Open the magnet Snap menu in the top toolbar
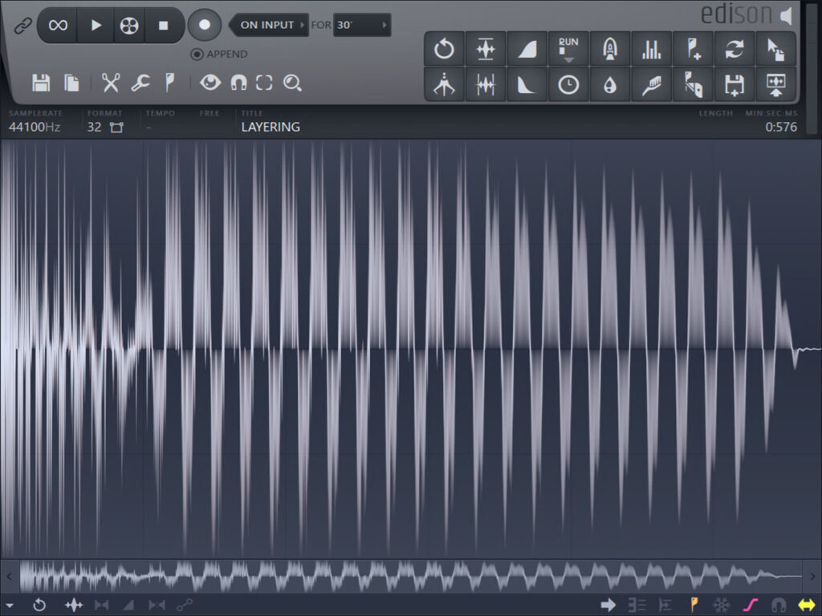The height and width of the screenshot is (616, 822). 238,83
